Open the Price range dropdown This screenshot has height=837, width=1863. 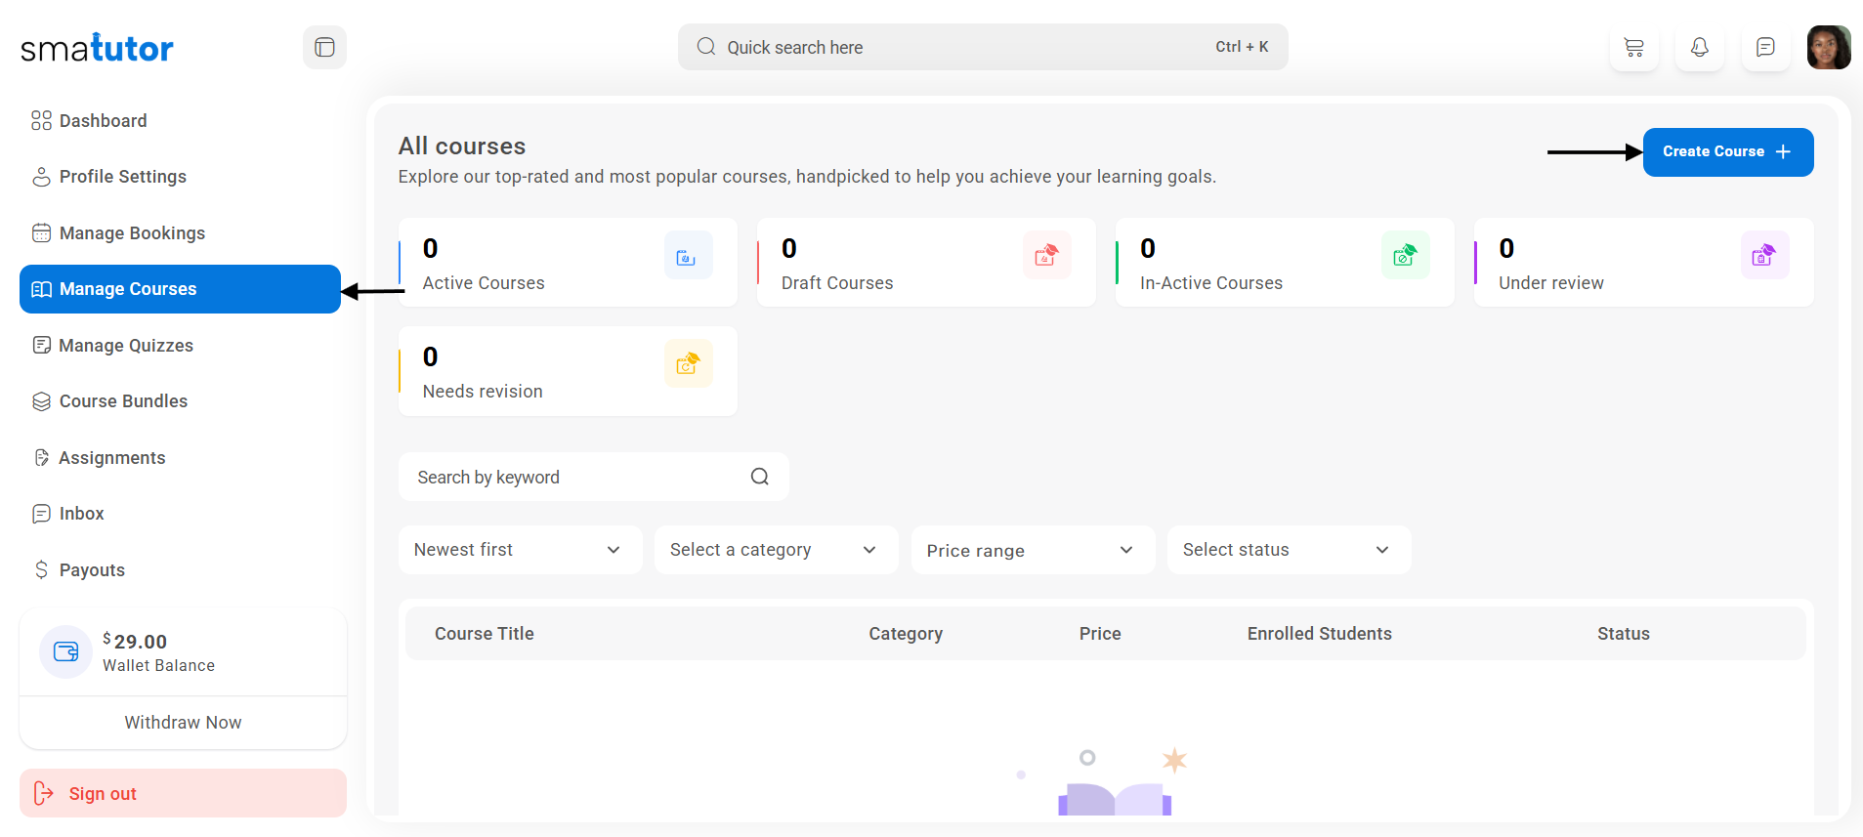[x=1032, y=550]
